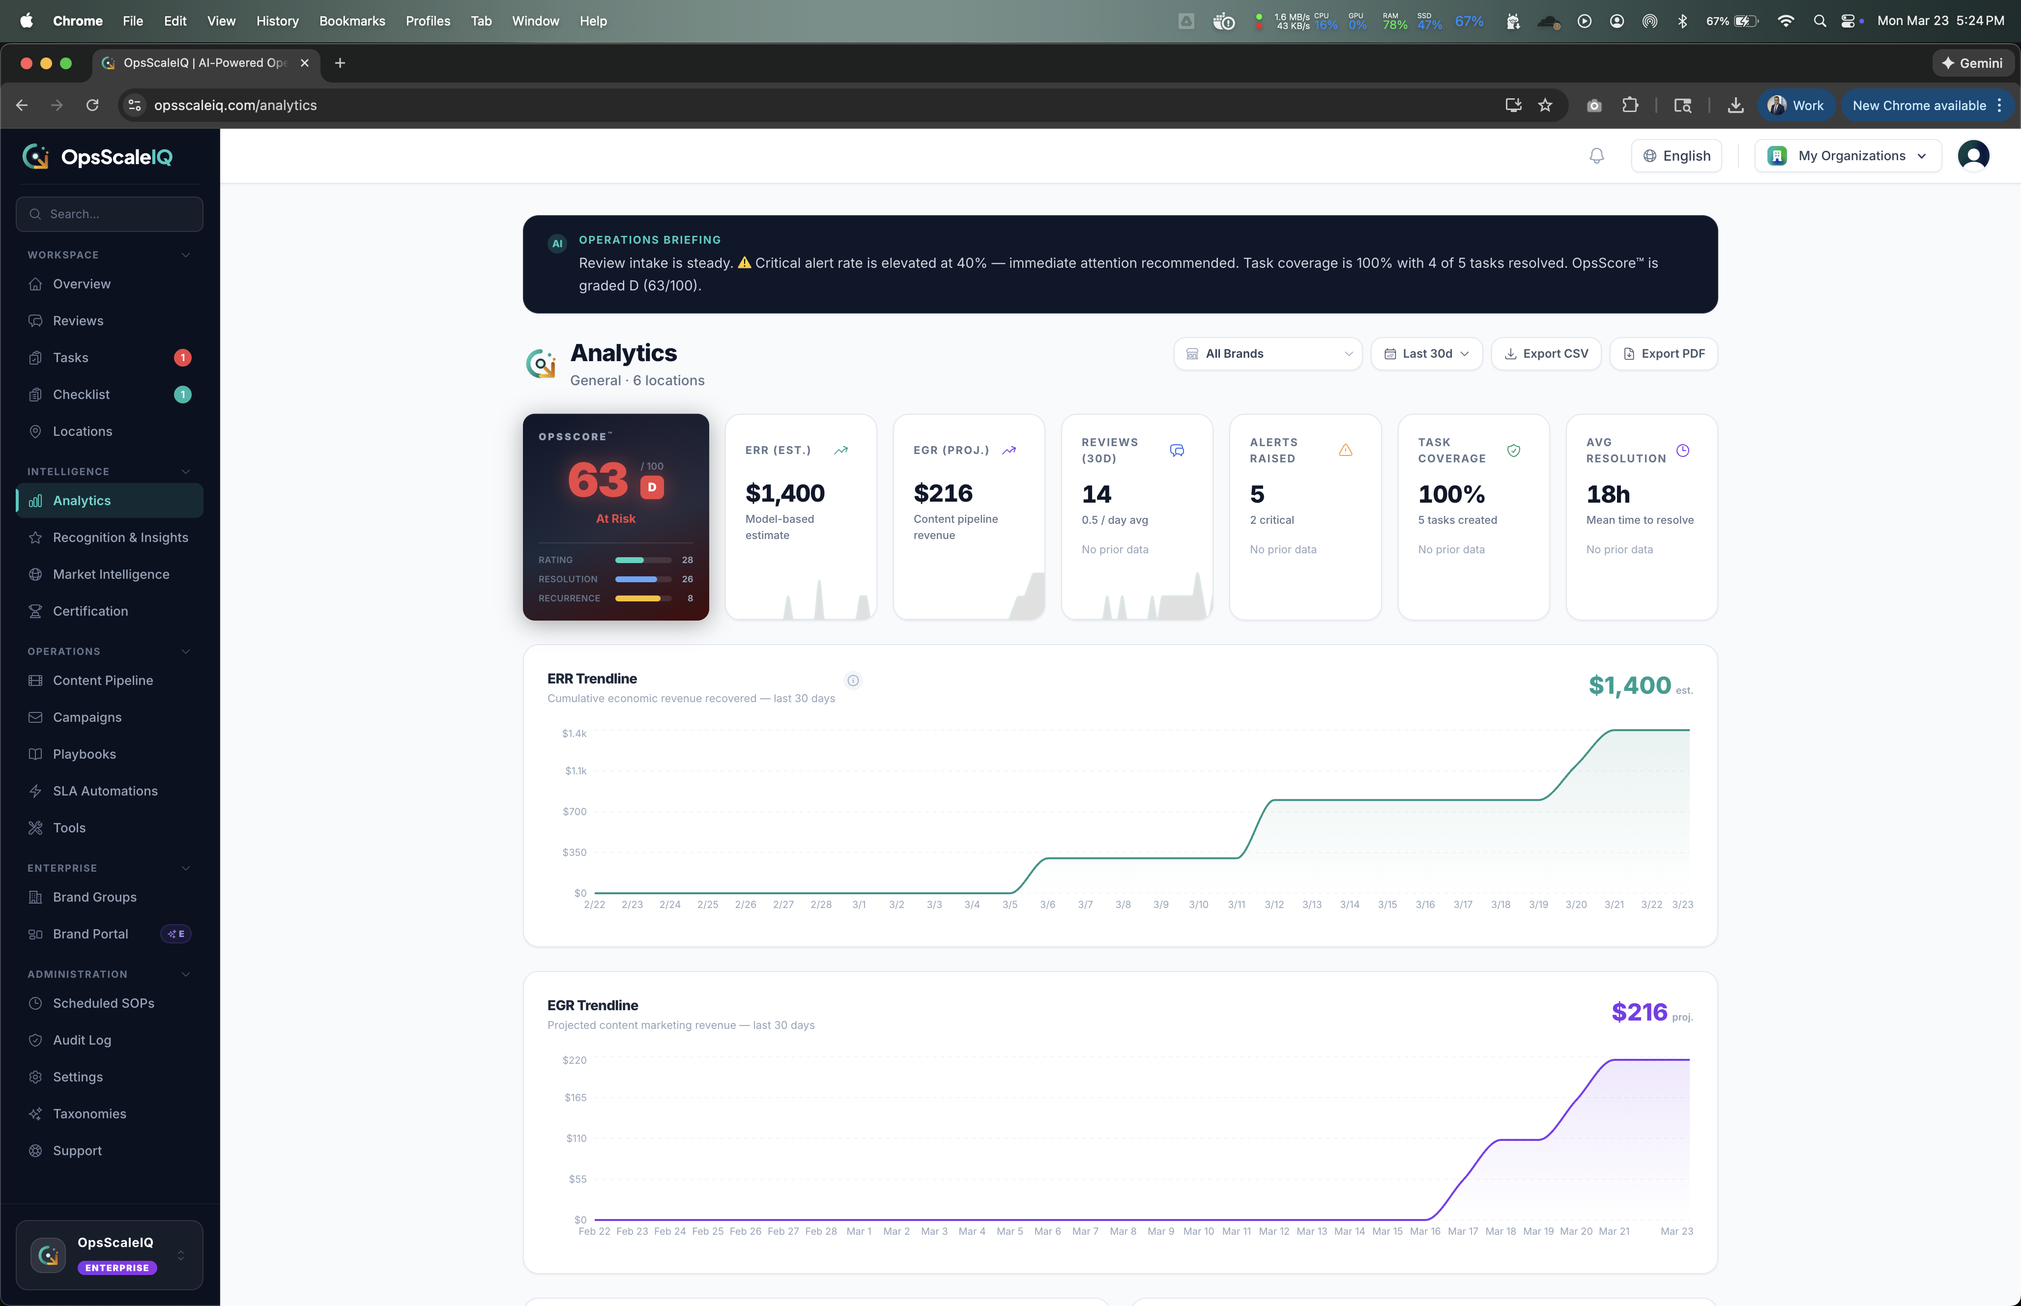Click the sidebar Search field
Screen dimensions: 2021x1306
point(110,215)
